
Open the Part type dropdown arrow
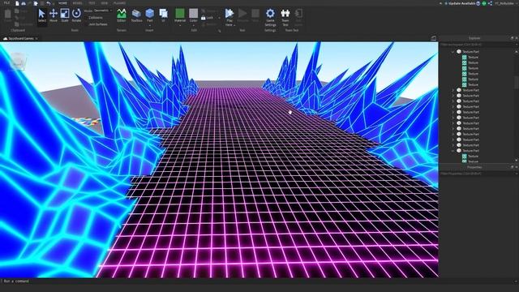click(149, 24)
